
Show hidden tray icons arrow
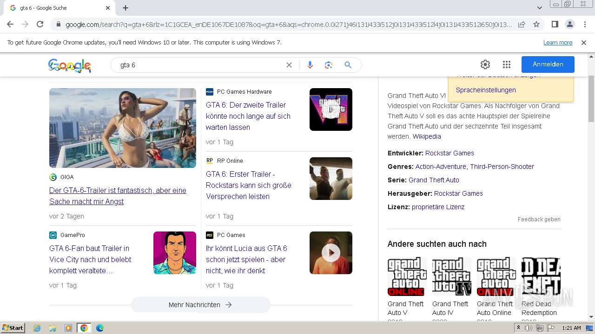519,328
